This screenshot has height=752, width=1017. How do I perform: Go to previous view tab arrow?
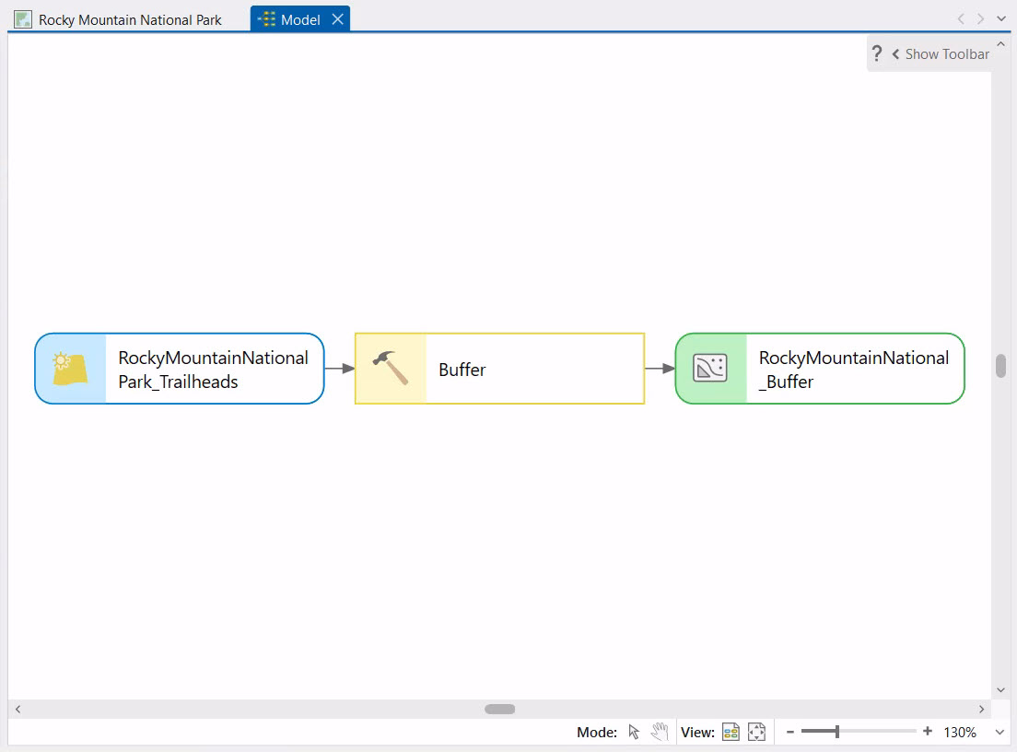(x=961, y=18)
